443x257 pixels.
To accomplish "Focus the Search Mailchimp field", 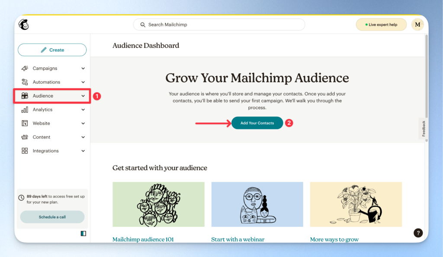I will [219, 25].
